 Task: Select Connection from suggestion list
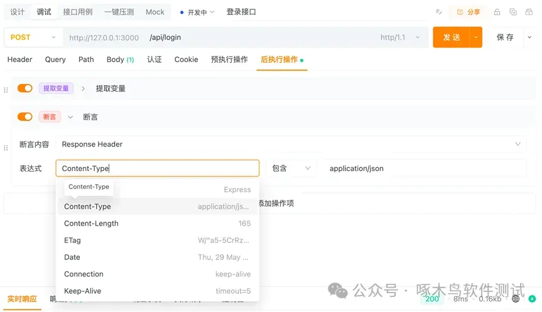[x=158, y=274]
